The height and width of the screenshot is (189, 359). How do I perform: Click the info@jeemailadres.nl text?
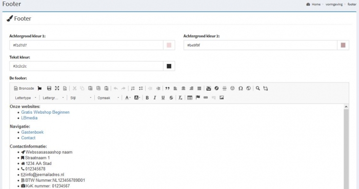[45, 175]
